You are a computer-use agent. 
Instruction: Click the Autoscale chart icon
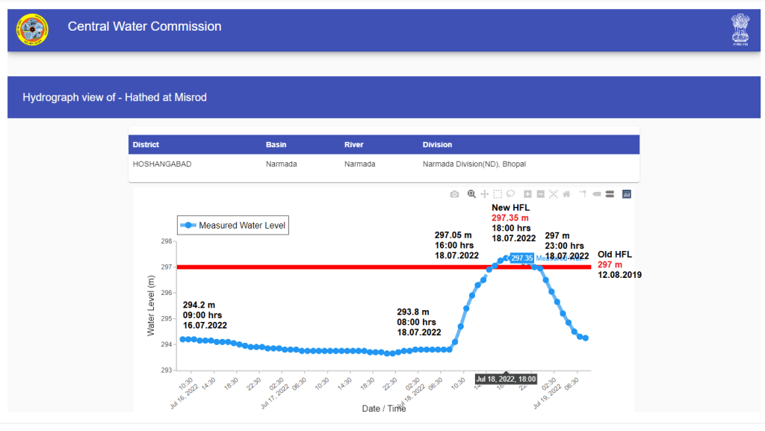554,194
